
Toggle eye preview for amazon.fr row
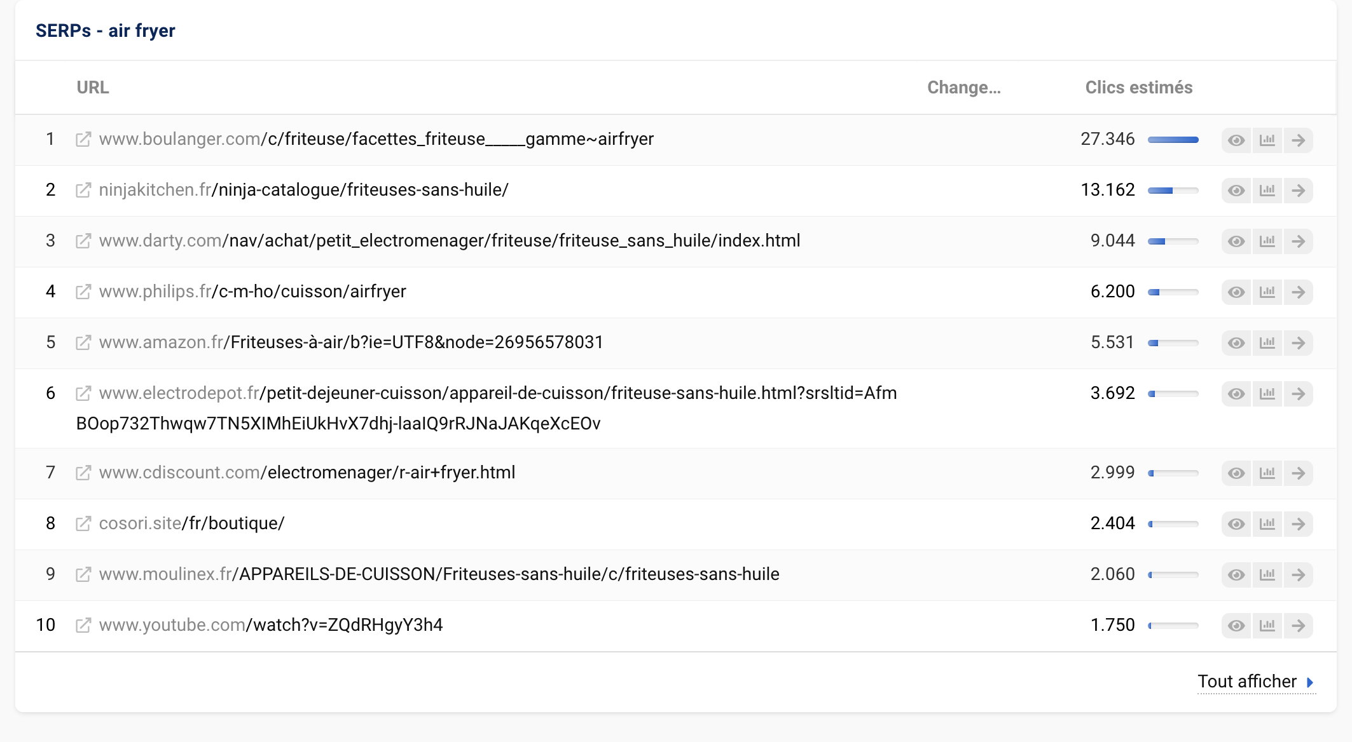pos(1236,342)
